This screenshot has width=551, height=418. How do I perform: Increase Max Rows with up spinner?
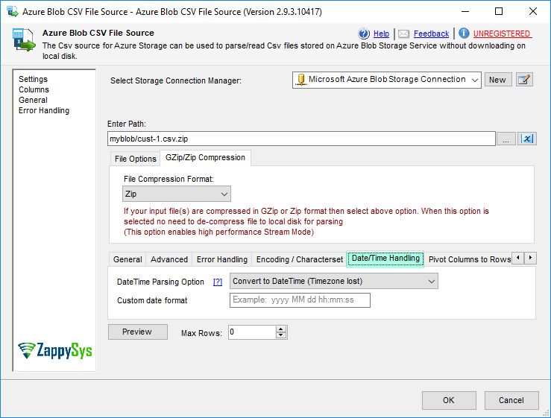[281, 329]
